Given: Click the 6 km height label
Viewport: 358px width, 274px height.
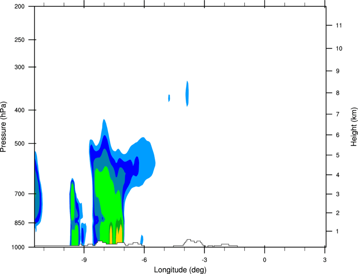Looking at the screenshot, I should 338,135.
